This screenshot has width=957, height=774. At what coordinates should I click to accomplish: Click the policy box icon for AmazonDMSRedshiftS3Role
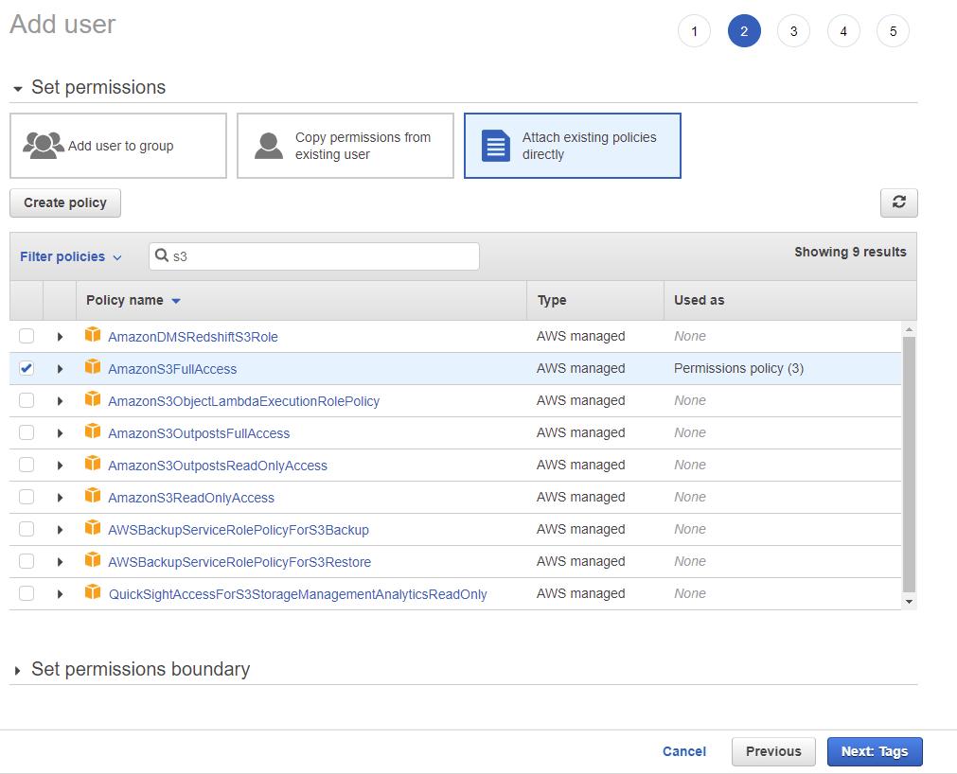pyautogui.click(x=93, y=334)
